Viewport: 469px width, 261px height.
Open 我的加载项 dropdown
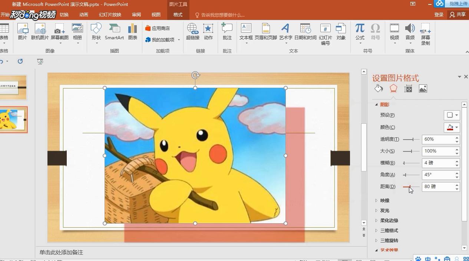pyautogui.click(x=162, y=40)
